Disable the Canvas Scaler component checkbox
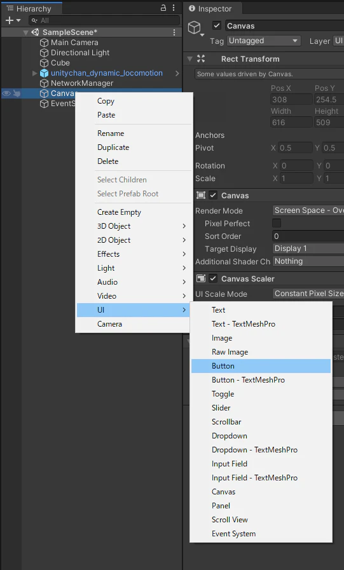 pyautogui.click(x=213, y=278)
